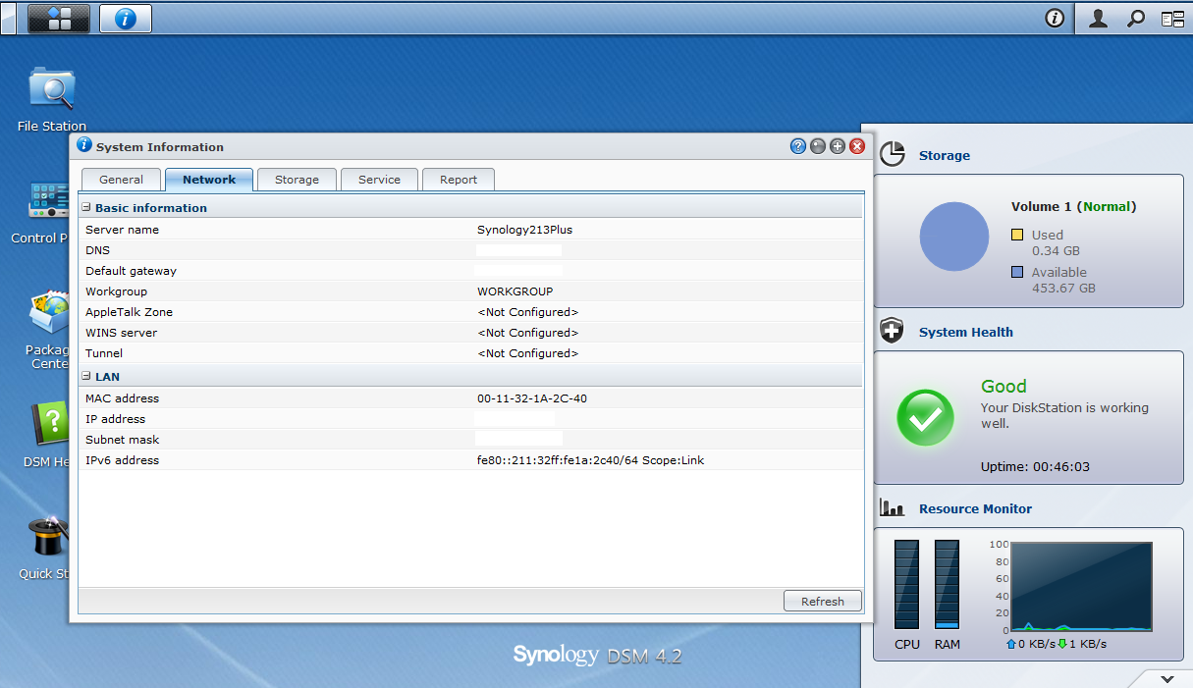This screenshot has width=1193, height=688.
Task: Open help for System Information window
Action: 798,146
